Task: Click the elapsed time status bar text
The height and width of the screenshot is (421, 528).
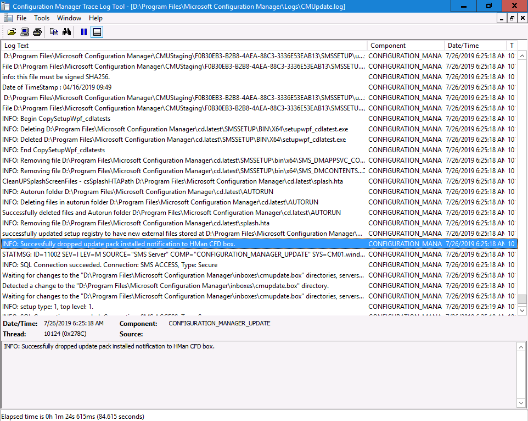Action: 73,417
